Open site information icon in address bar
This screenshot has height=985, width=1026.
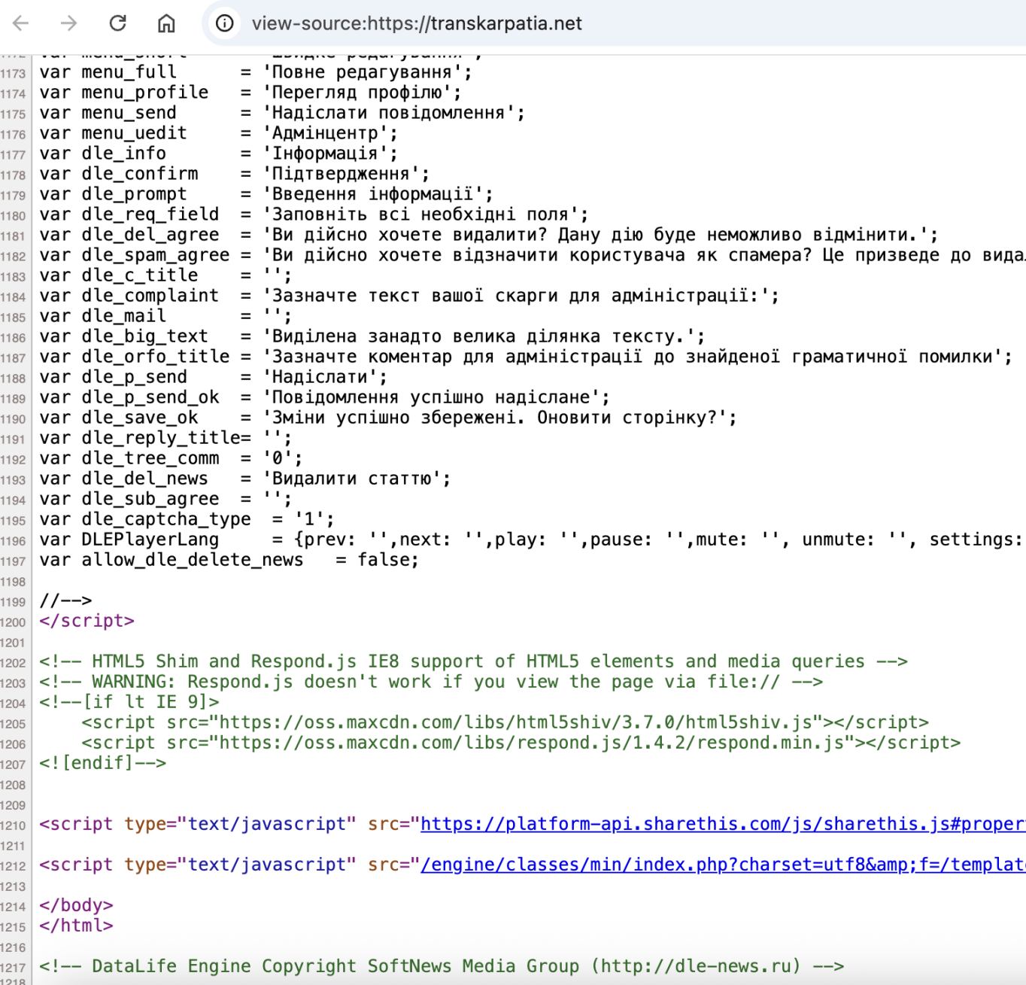[224, 23]
